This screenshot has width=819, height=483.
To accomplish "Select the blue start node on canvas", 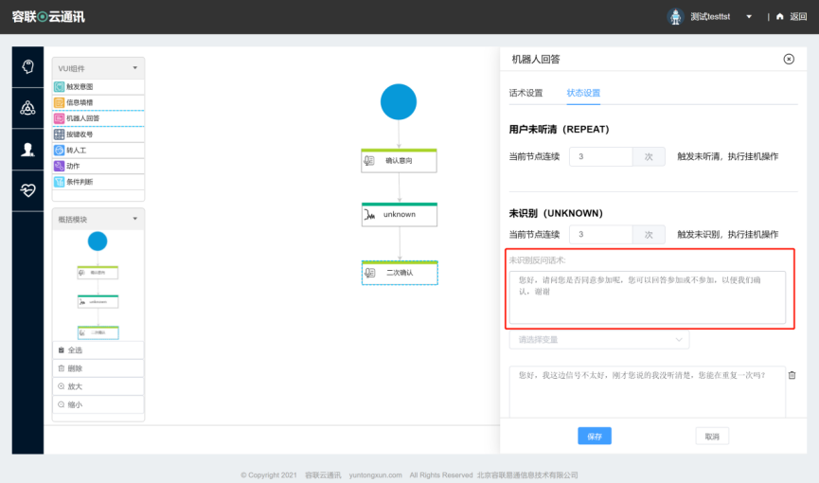I will click(x=399, y=102).
